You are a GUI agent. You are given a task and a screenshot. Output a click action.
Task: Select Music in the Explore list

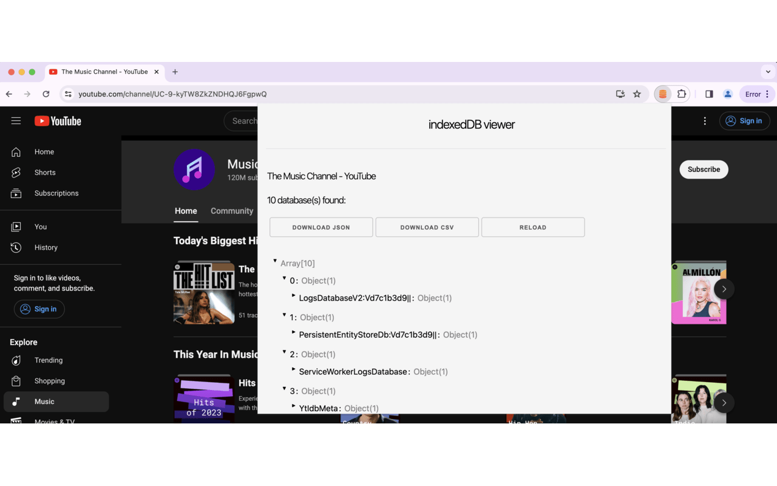coord(56,402)
